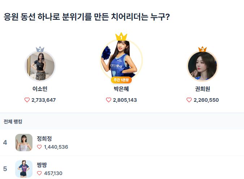Open 권희원's third-place profile photo
The height and width of the screenshot is (179, 244).
pos(202,66)
